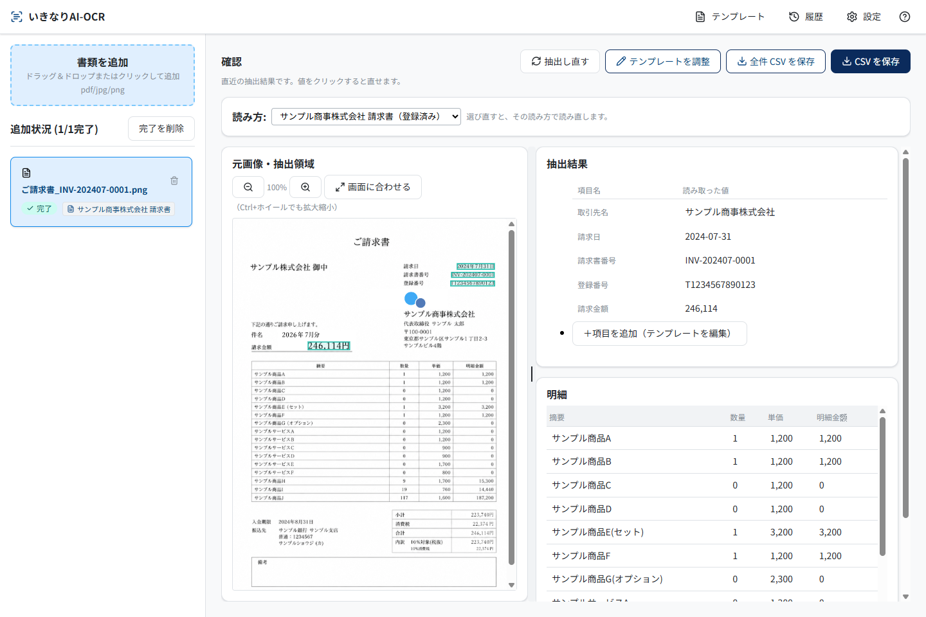Open the 履歴 history page
The image size is (926, 617).
coord(806,17)
